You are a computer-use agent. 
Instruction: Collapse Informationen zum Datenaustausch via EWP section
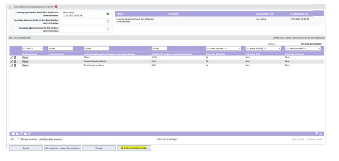pyautogui.click(x=10, y=7)
